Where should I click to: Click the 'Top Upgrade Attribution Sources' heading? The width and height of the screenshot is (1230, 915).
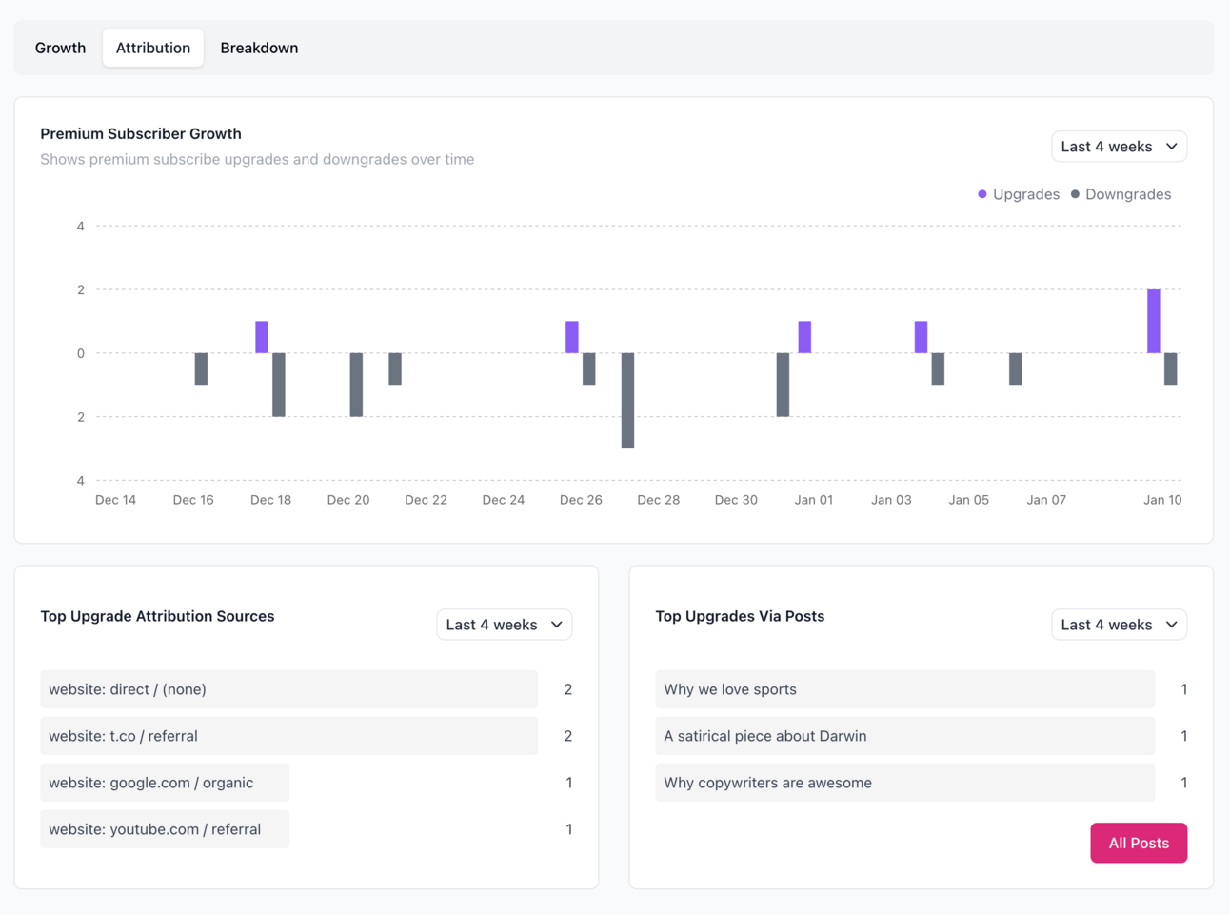(x=157, y=616)
